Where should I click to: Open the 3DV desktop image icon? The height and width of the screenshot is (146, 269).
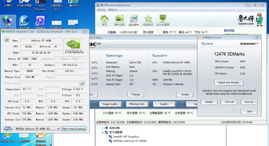[73, 24]
